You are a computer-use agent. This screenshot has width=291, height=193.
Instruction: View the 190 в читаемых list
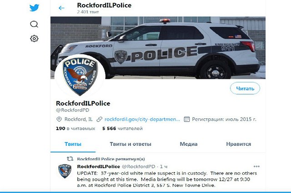(75, 129)
